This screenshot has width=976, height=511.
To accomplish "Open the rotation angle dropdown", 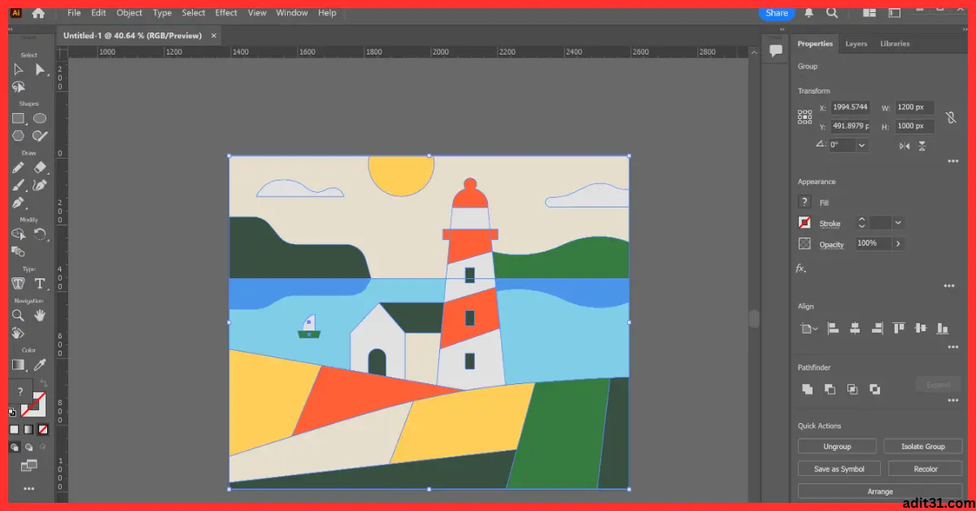I will point(861,146).
